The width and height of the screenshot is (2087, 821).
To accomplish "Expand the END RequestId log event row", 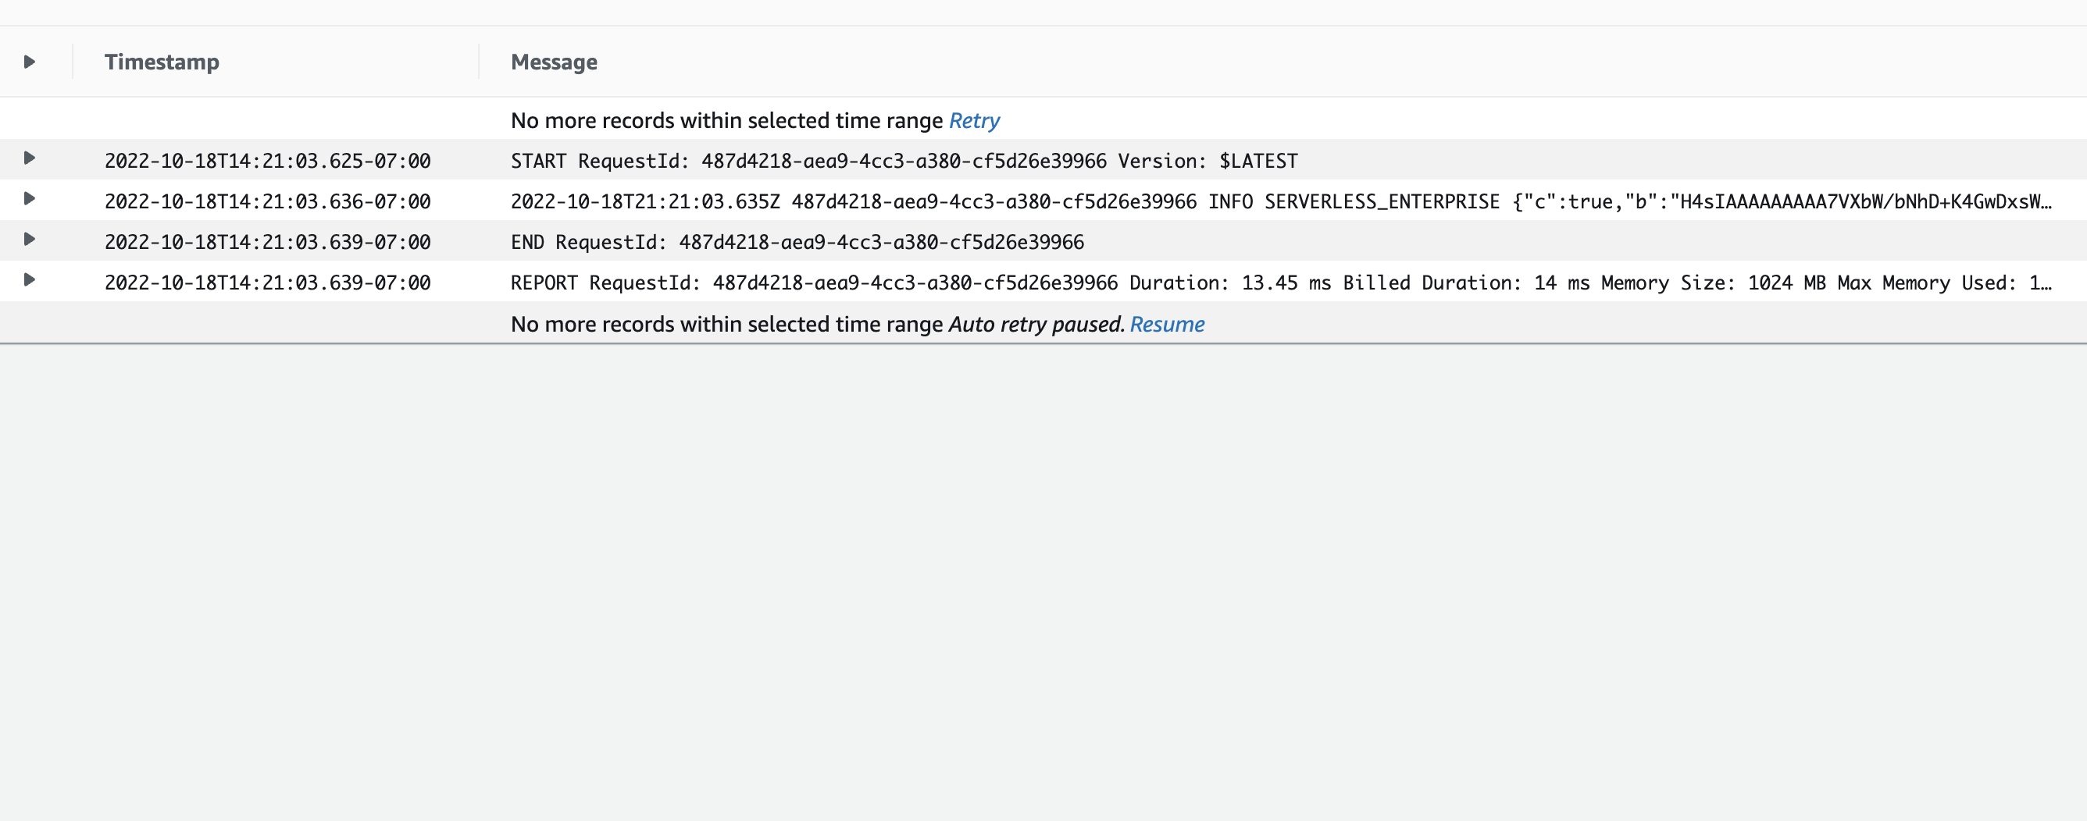I will [30, 240].
